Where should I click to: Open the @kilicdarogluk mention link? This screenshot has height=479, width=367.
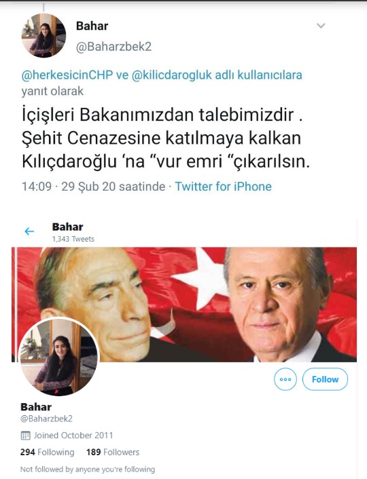[172, 75]
